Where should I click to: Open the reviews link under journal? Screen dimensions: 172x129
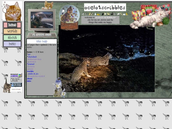click(31, 67)
